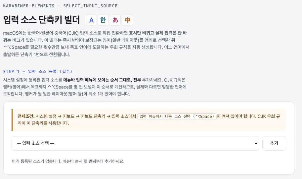Screen dimensions: 302x179
Task: Click the "전제조건:" bold label
Action: coord(26,116)
